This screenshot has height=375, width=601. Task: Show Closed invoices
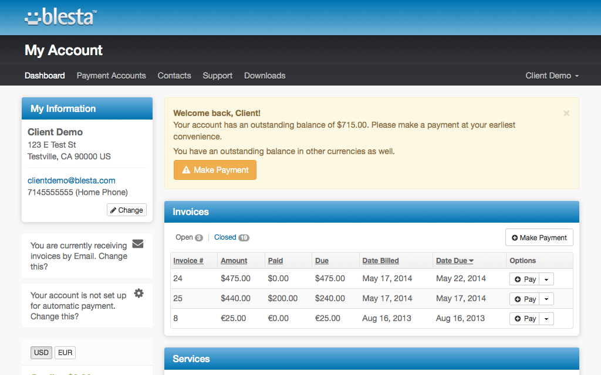[x=225, y=237]
